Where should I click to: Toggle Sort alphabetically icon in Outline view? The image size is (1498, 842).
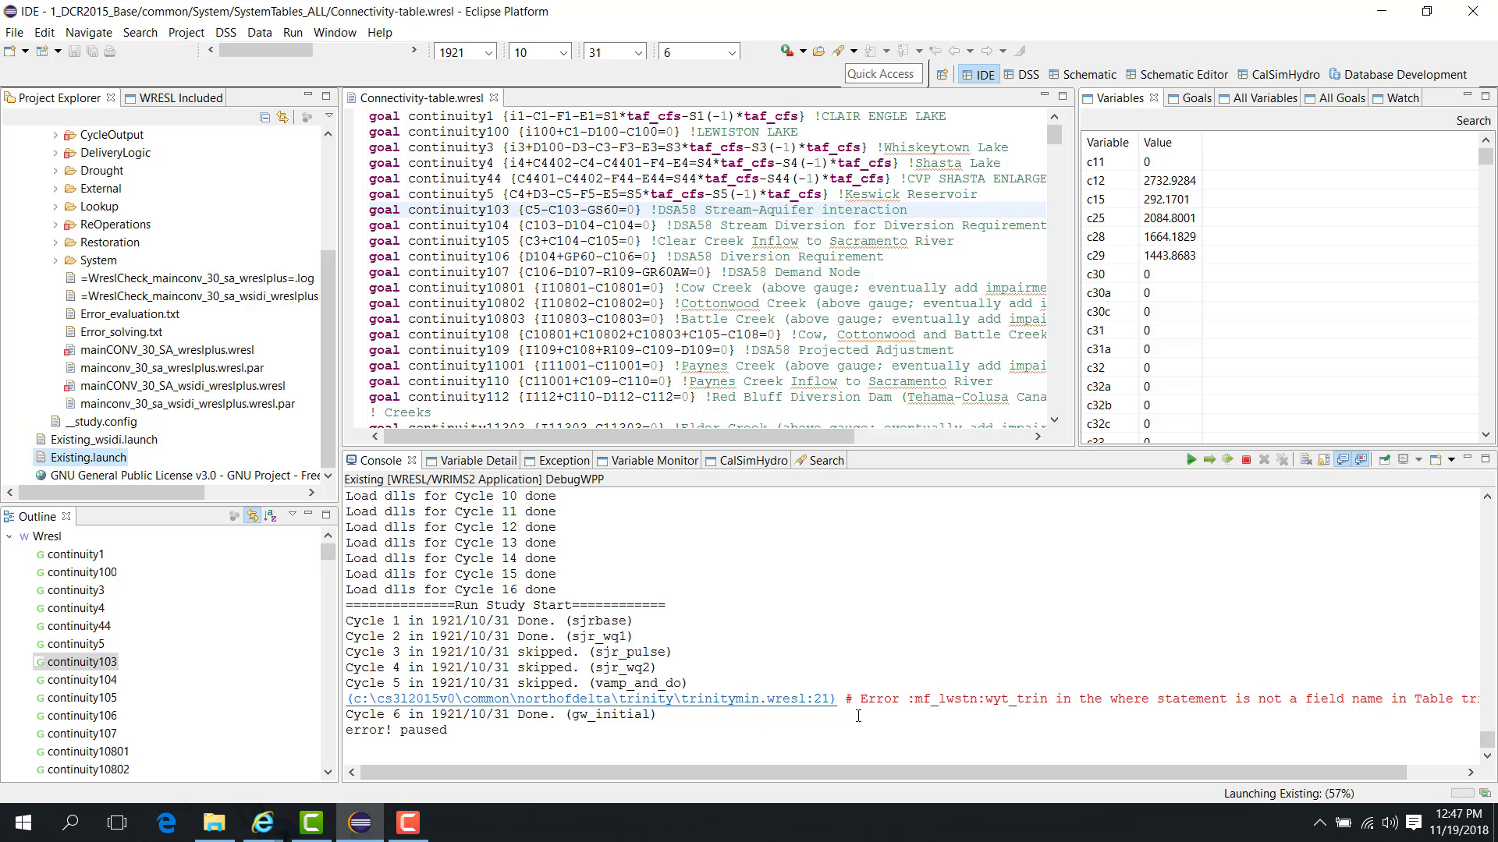270,516
